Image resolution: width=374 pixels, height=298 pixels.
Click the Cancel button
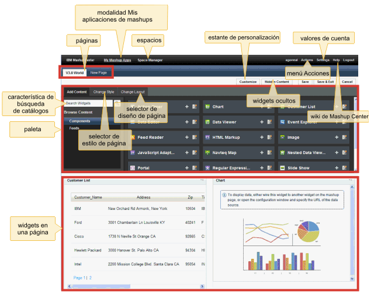[347, 82]
